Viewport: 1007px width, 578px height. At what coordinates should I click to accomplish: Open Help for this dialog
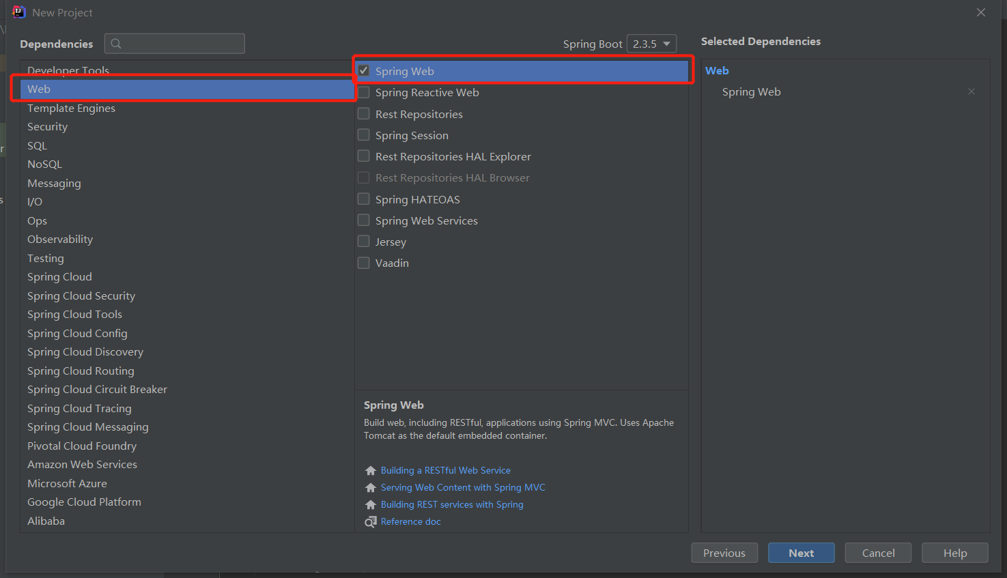point(955,553)
